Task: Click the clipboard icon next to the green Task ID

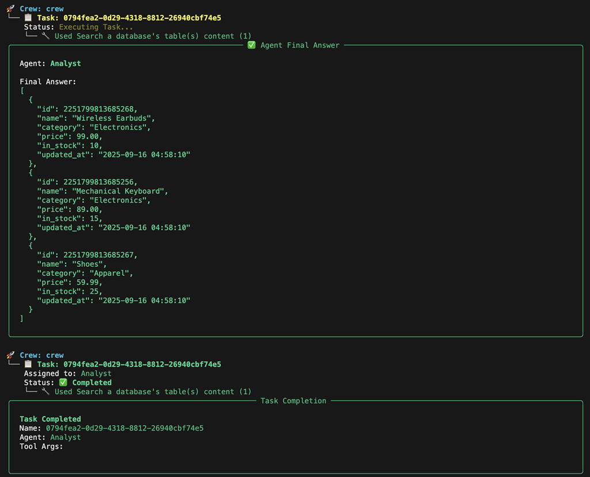Action: (28, 364)
